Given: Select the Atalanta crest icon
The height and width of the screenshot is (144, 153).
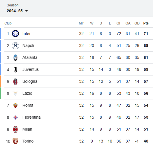Looking at the screenshot, I should [15, 58].
